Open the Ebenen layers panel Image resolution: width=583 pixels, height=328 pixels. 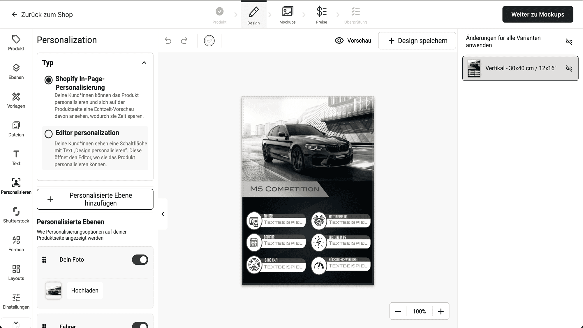(x=16, y=72)
